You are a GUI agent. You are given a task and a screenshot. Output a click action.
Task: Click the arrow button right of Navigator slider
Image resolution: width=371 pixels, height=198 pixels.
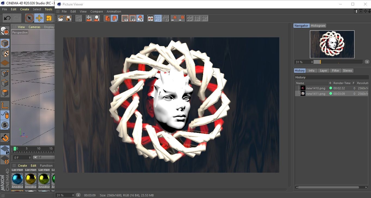[367, 62]
